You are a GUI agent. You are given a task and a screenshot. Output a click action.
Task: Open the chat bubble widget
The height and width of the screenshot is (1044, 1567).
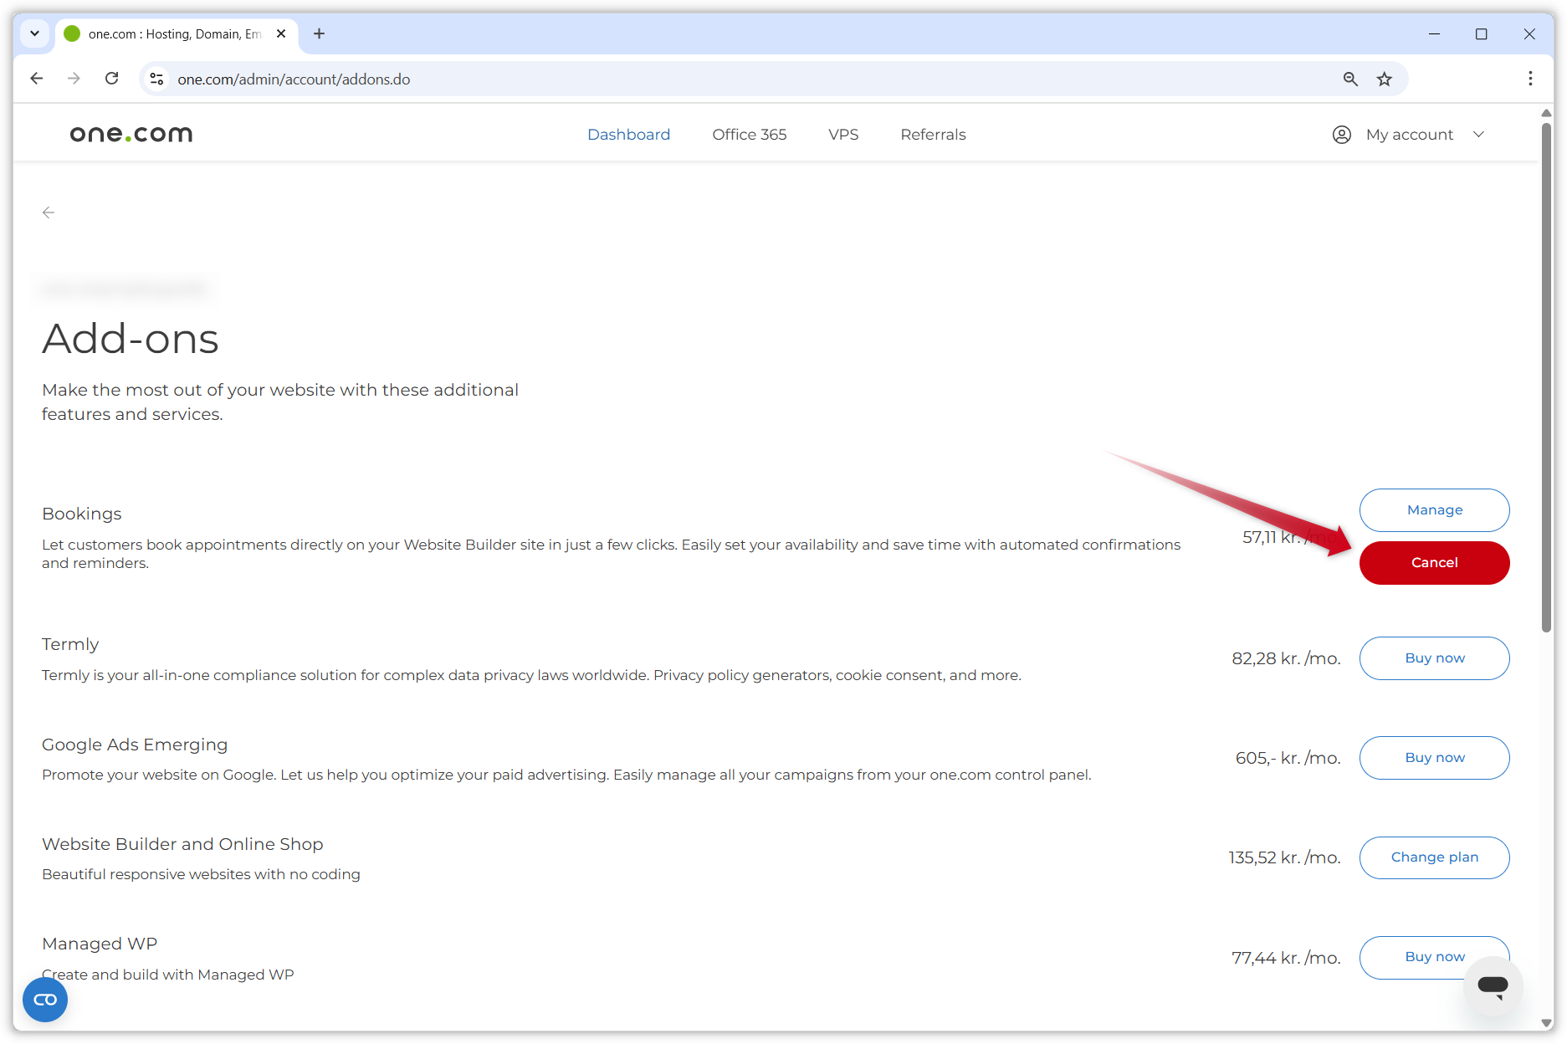(1493, 985)
